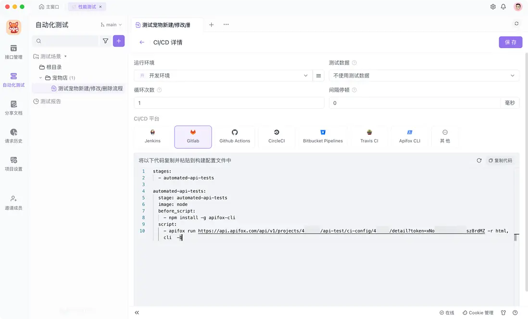Click the filter icon next to search

point(105,41)
